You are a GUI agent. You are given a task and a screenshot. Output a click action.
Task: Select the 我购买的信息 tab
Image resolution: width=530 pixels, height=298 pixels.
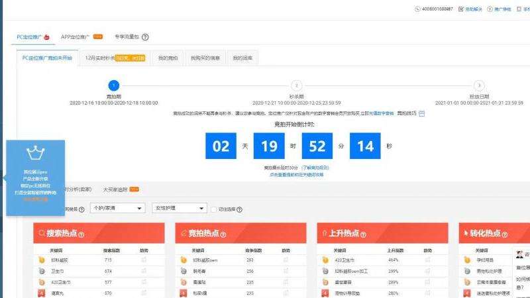click(205, 58)
